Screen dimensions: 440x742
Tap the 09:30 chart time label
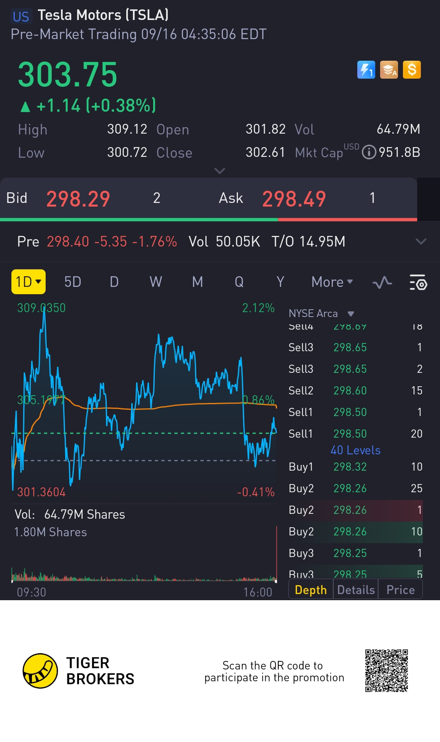tap(31, 592)
